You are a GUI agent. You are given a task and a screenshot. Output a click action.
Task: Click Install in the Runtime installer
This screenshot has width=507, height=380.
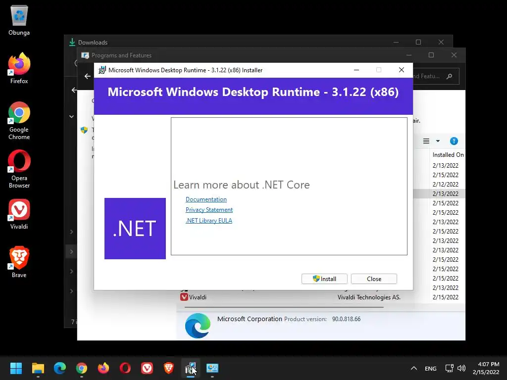tap(324, 279)
